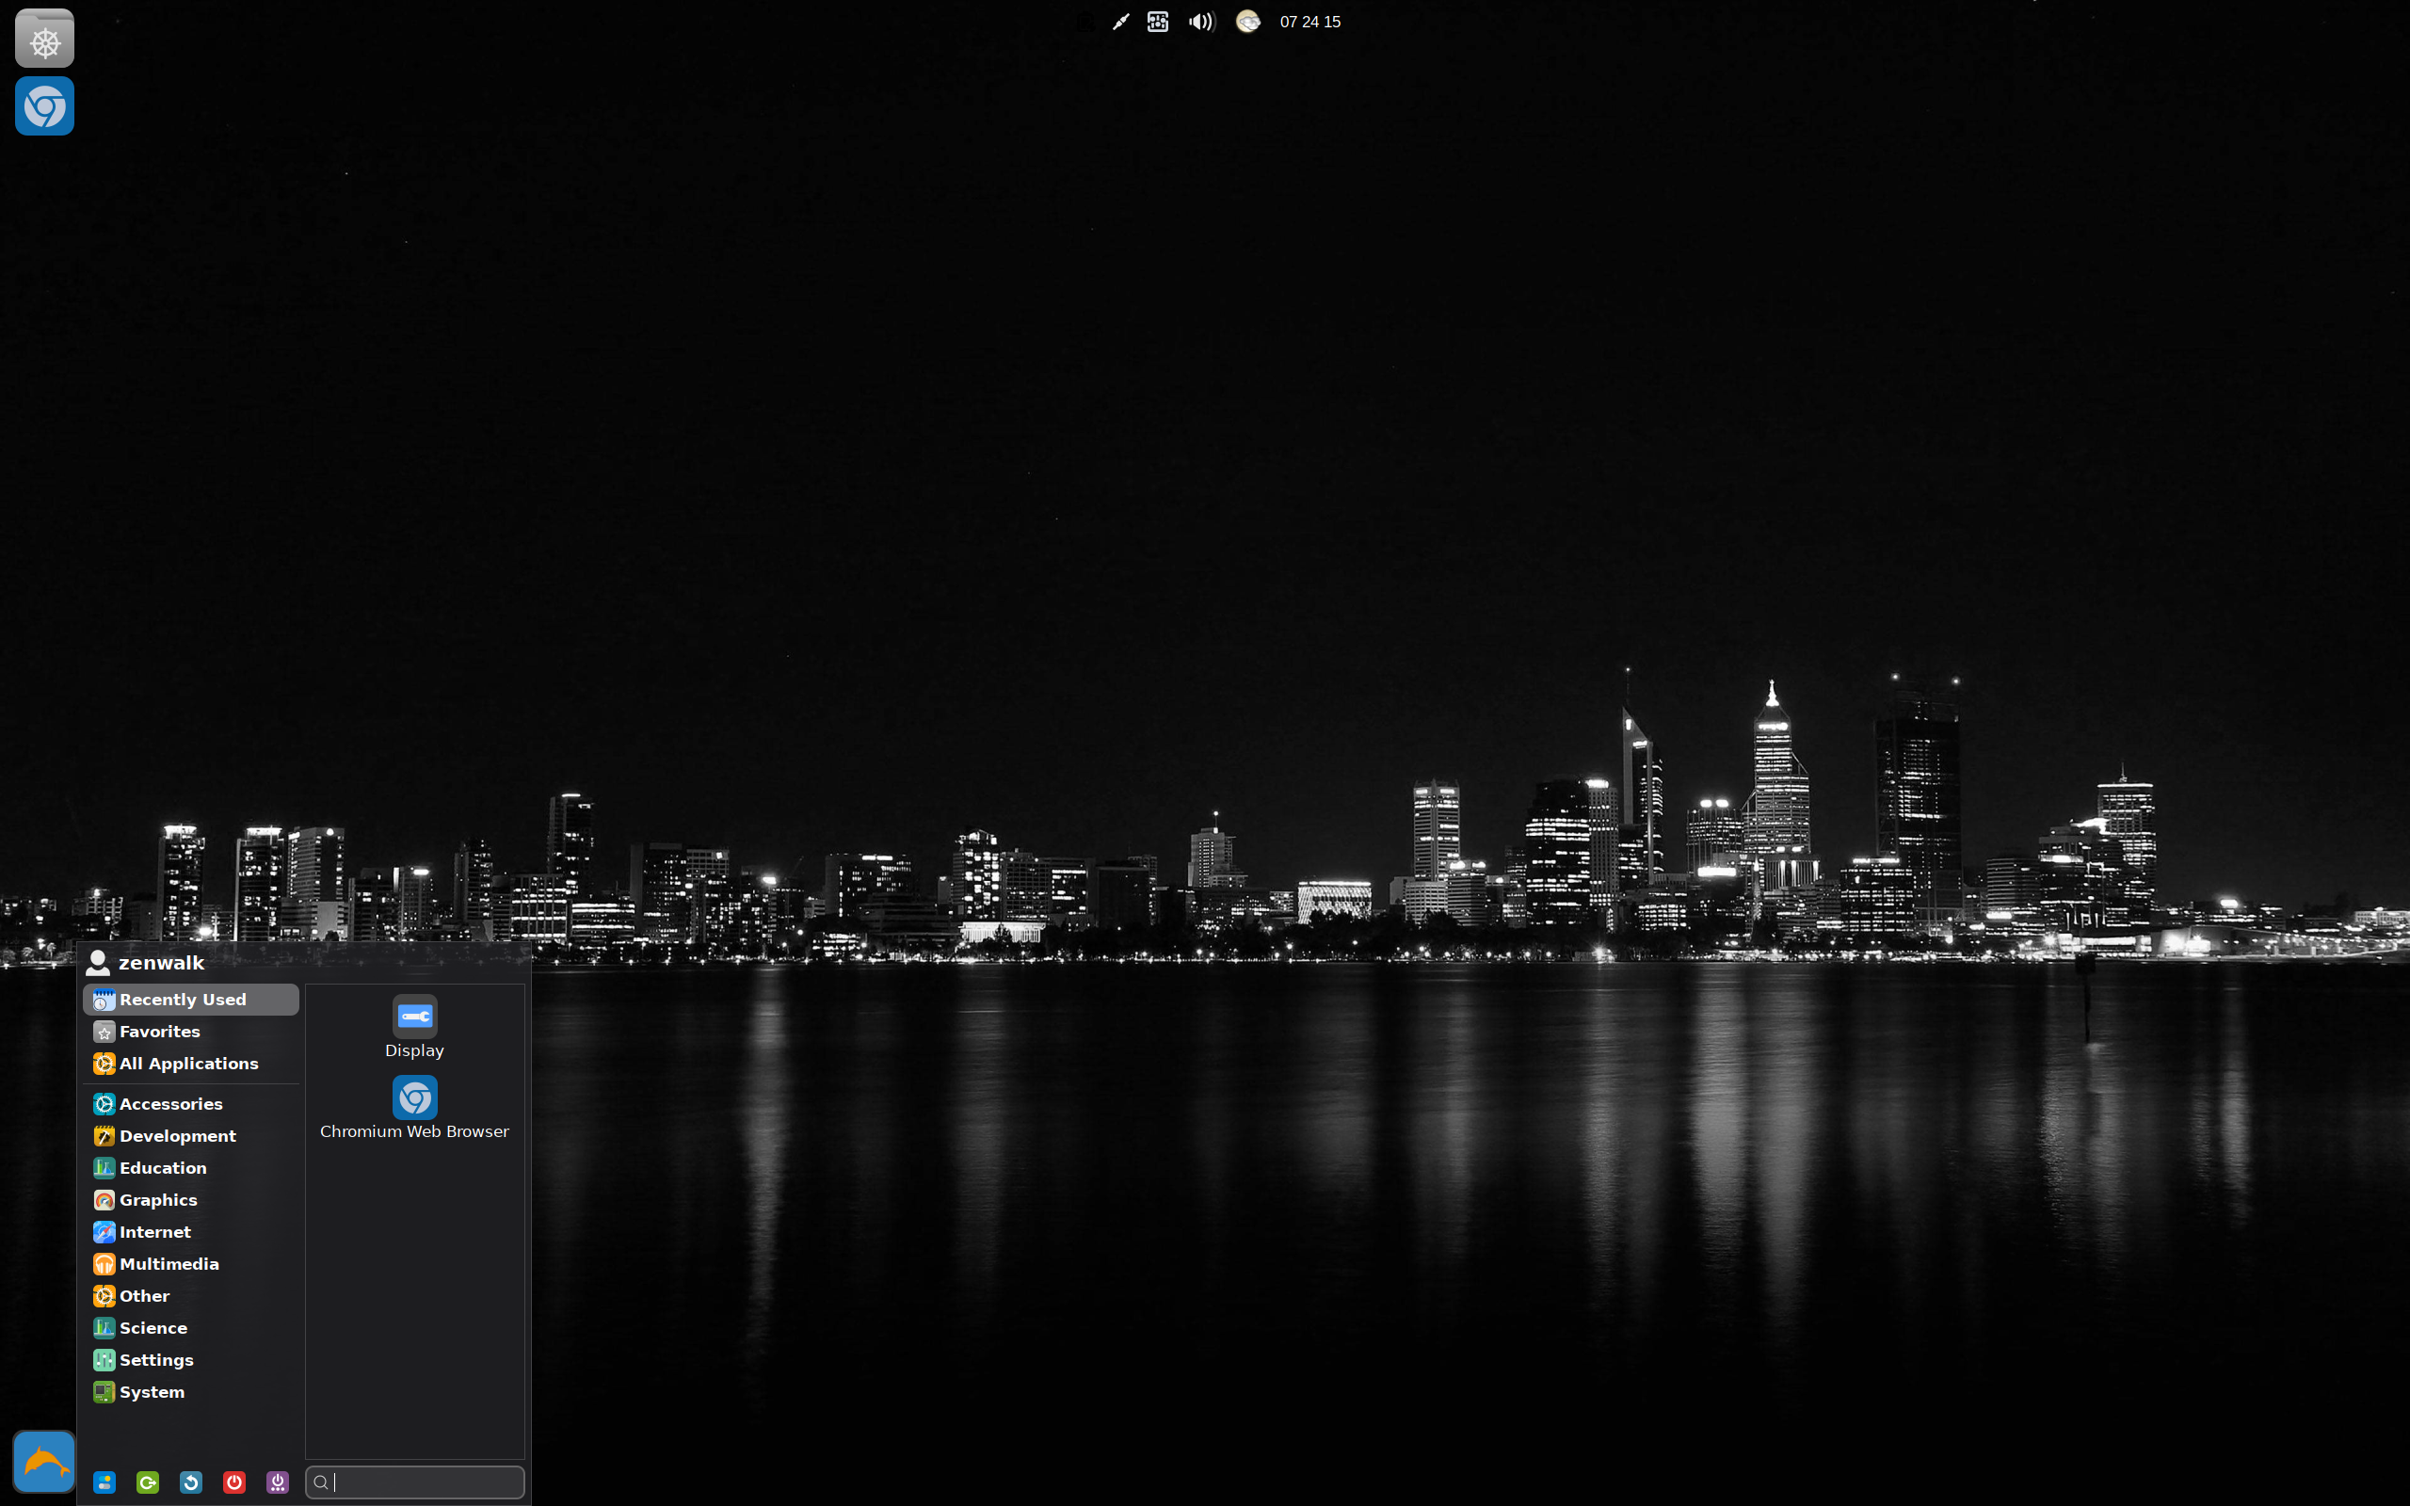Click the blue Restart icon
The height and width of the screenshot is (1506, 2410).
[x=191, y=1482]
